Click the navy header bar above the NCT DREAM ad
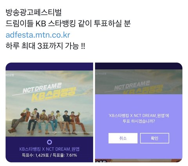The width and height of the screenshot is (188, 166). (49, 67)
